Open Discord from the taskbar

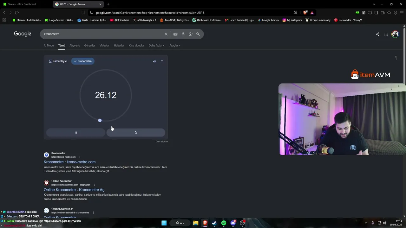point(233,223)
